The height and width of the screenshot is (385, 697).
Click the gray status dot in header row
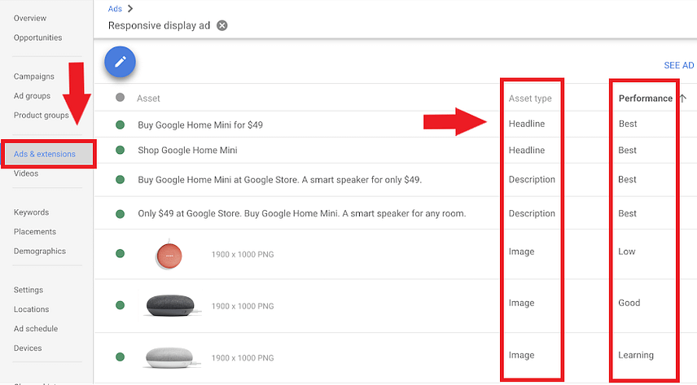120,98
